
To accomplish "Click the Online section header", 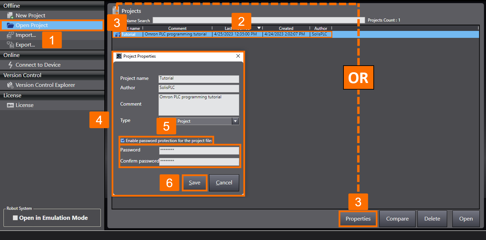I will [11, 55].
